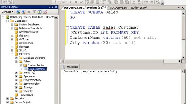The image size is (186, 104).
Task: Click the Parse checkmark icon in toolbar
Action: tap(81, 2)
